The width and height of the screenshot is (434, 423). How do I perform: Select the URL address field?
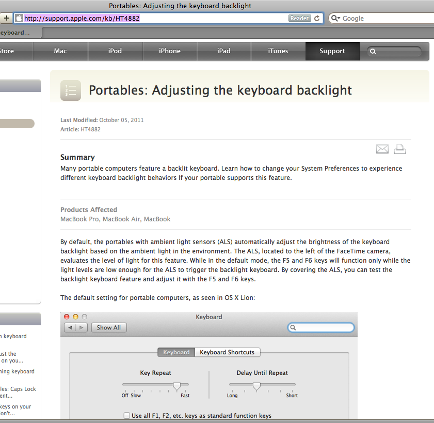(169, 18)
